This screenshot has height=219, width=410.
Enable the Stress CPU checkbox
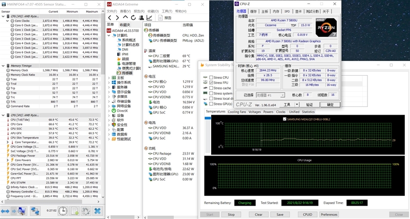212,77
